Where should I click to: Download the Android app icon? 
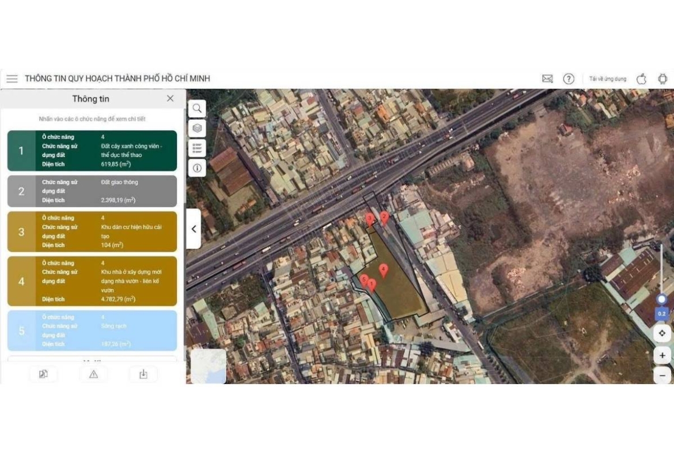tap(662, 79)
